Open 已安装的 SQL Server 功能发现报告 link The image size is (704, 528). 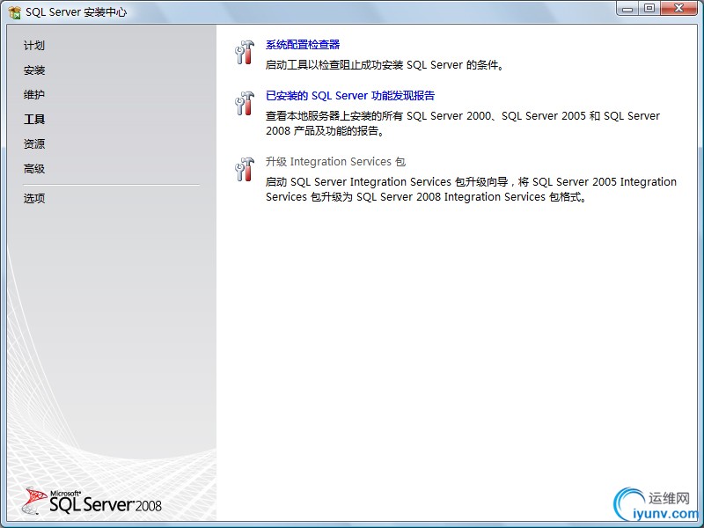coord(350,96)
